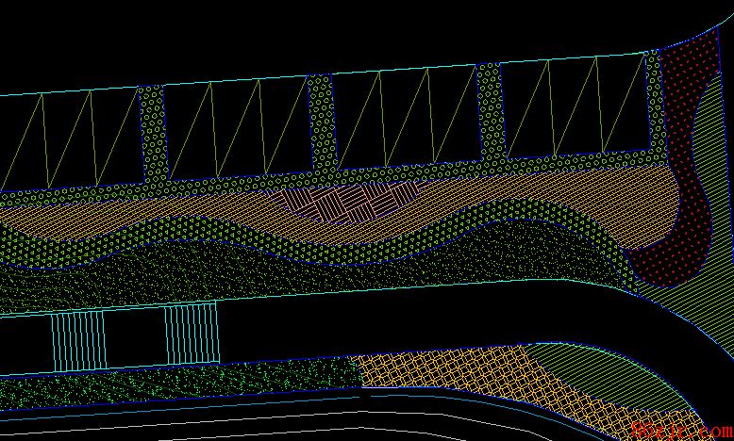Image resolution: width=734 pixels, height=441 pixels.
Task: Select third circle-pattern vertical strip from left
Action: 489,113
